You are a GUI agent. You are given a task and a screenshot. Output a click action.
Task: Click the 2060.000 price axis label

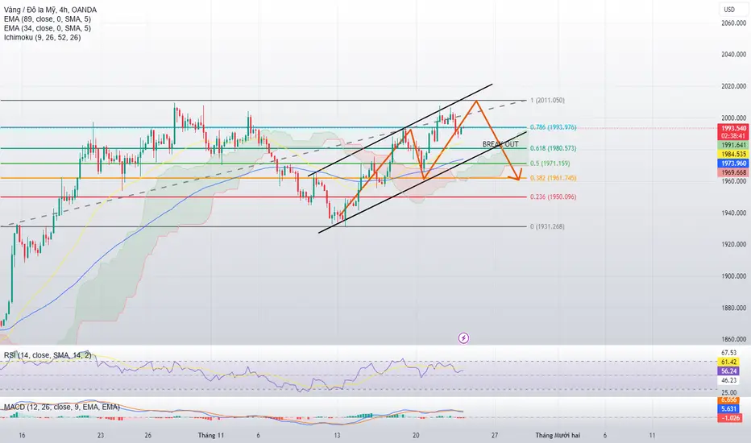(x=734, y=23)
